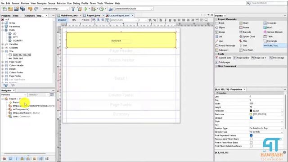Select the Map element in the Palette
Screen dimensions: 288x162
(243, 41)
